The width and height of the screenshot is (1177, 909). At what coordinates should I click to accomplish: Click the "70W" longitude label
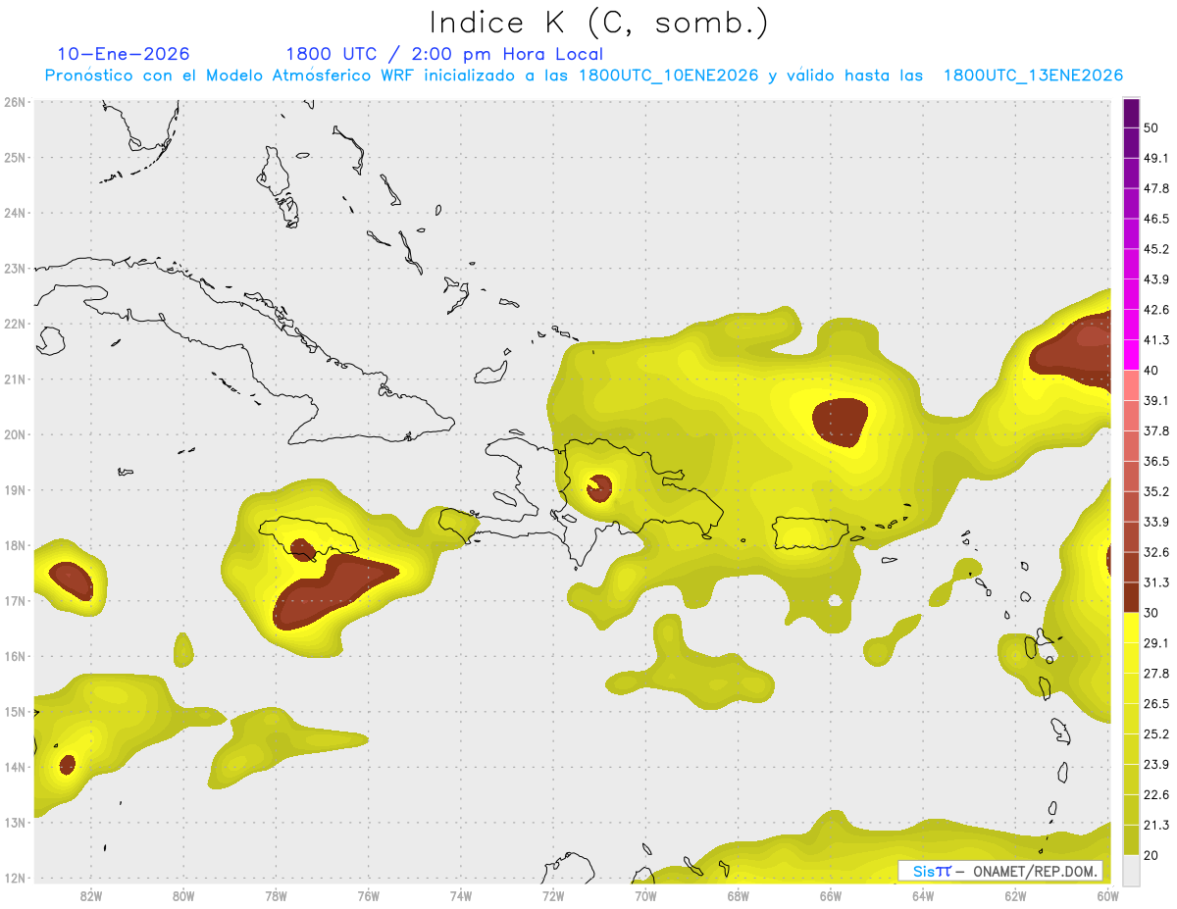(x=645, y=895)
